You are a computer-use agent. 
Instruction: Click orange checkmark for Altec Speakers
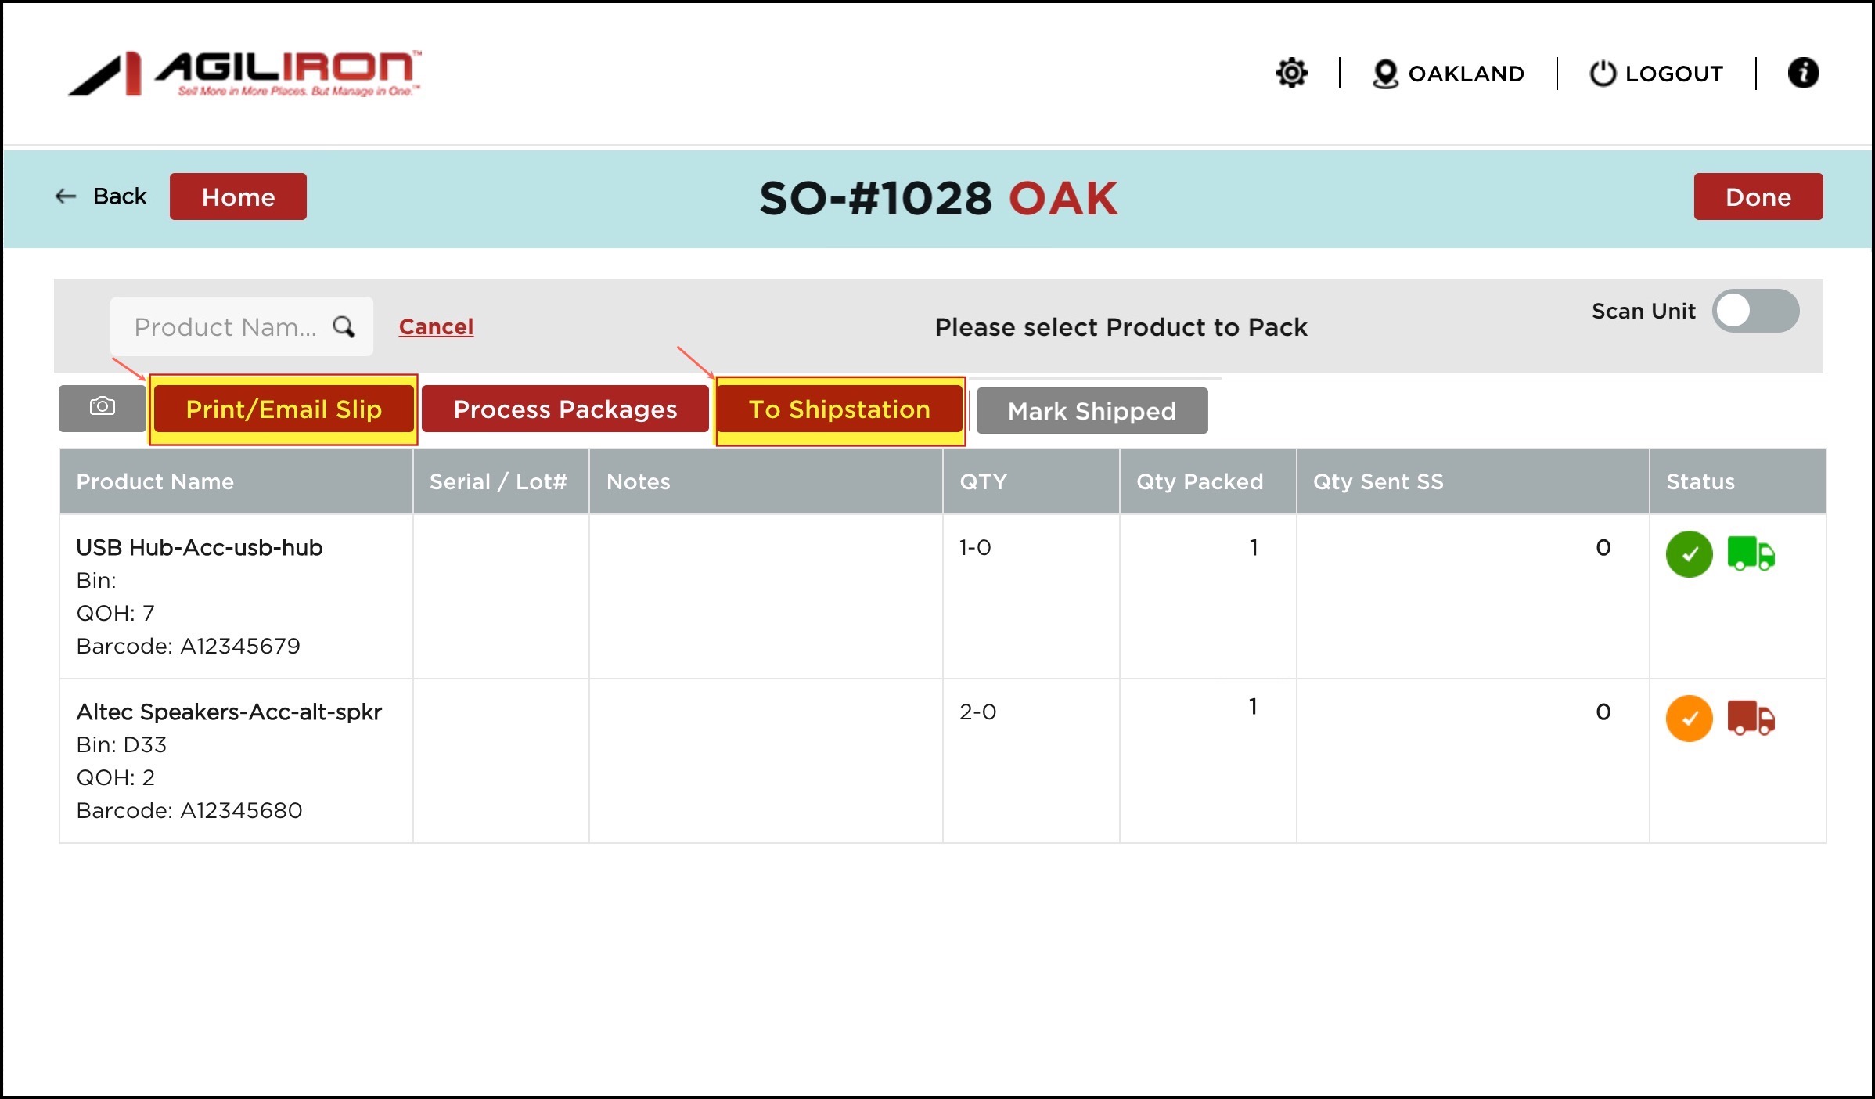[1689, 718]
